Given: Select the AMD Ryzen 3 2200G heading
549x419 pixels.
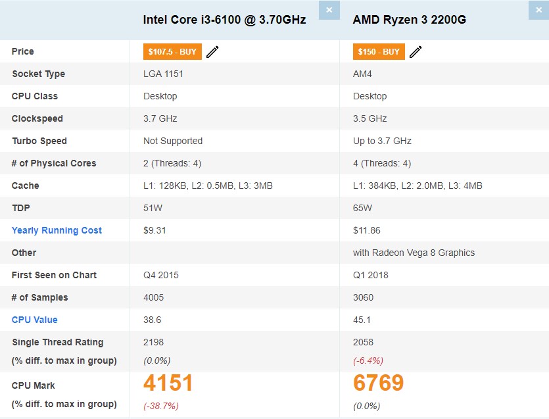Looking at the screenshot, I should 410,20.
